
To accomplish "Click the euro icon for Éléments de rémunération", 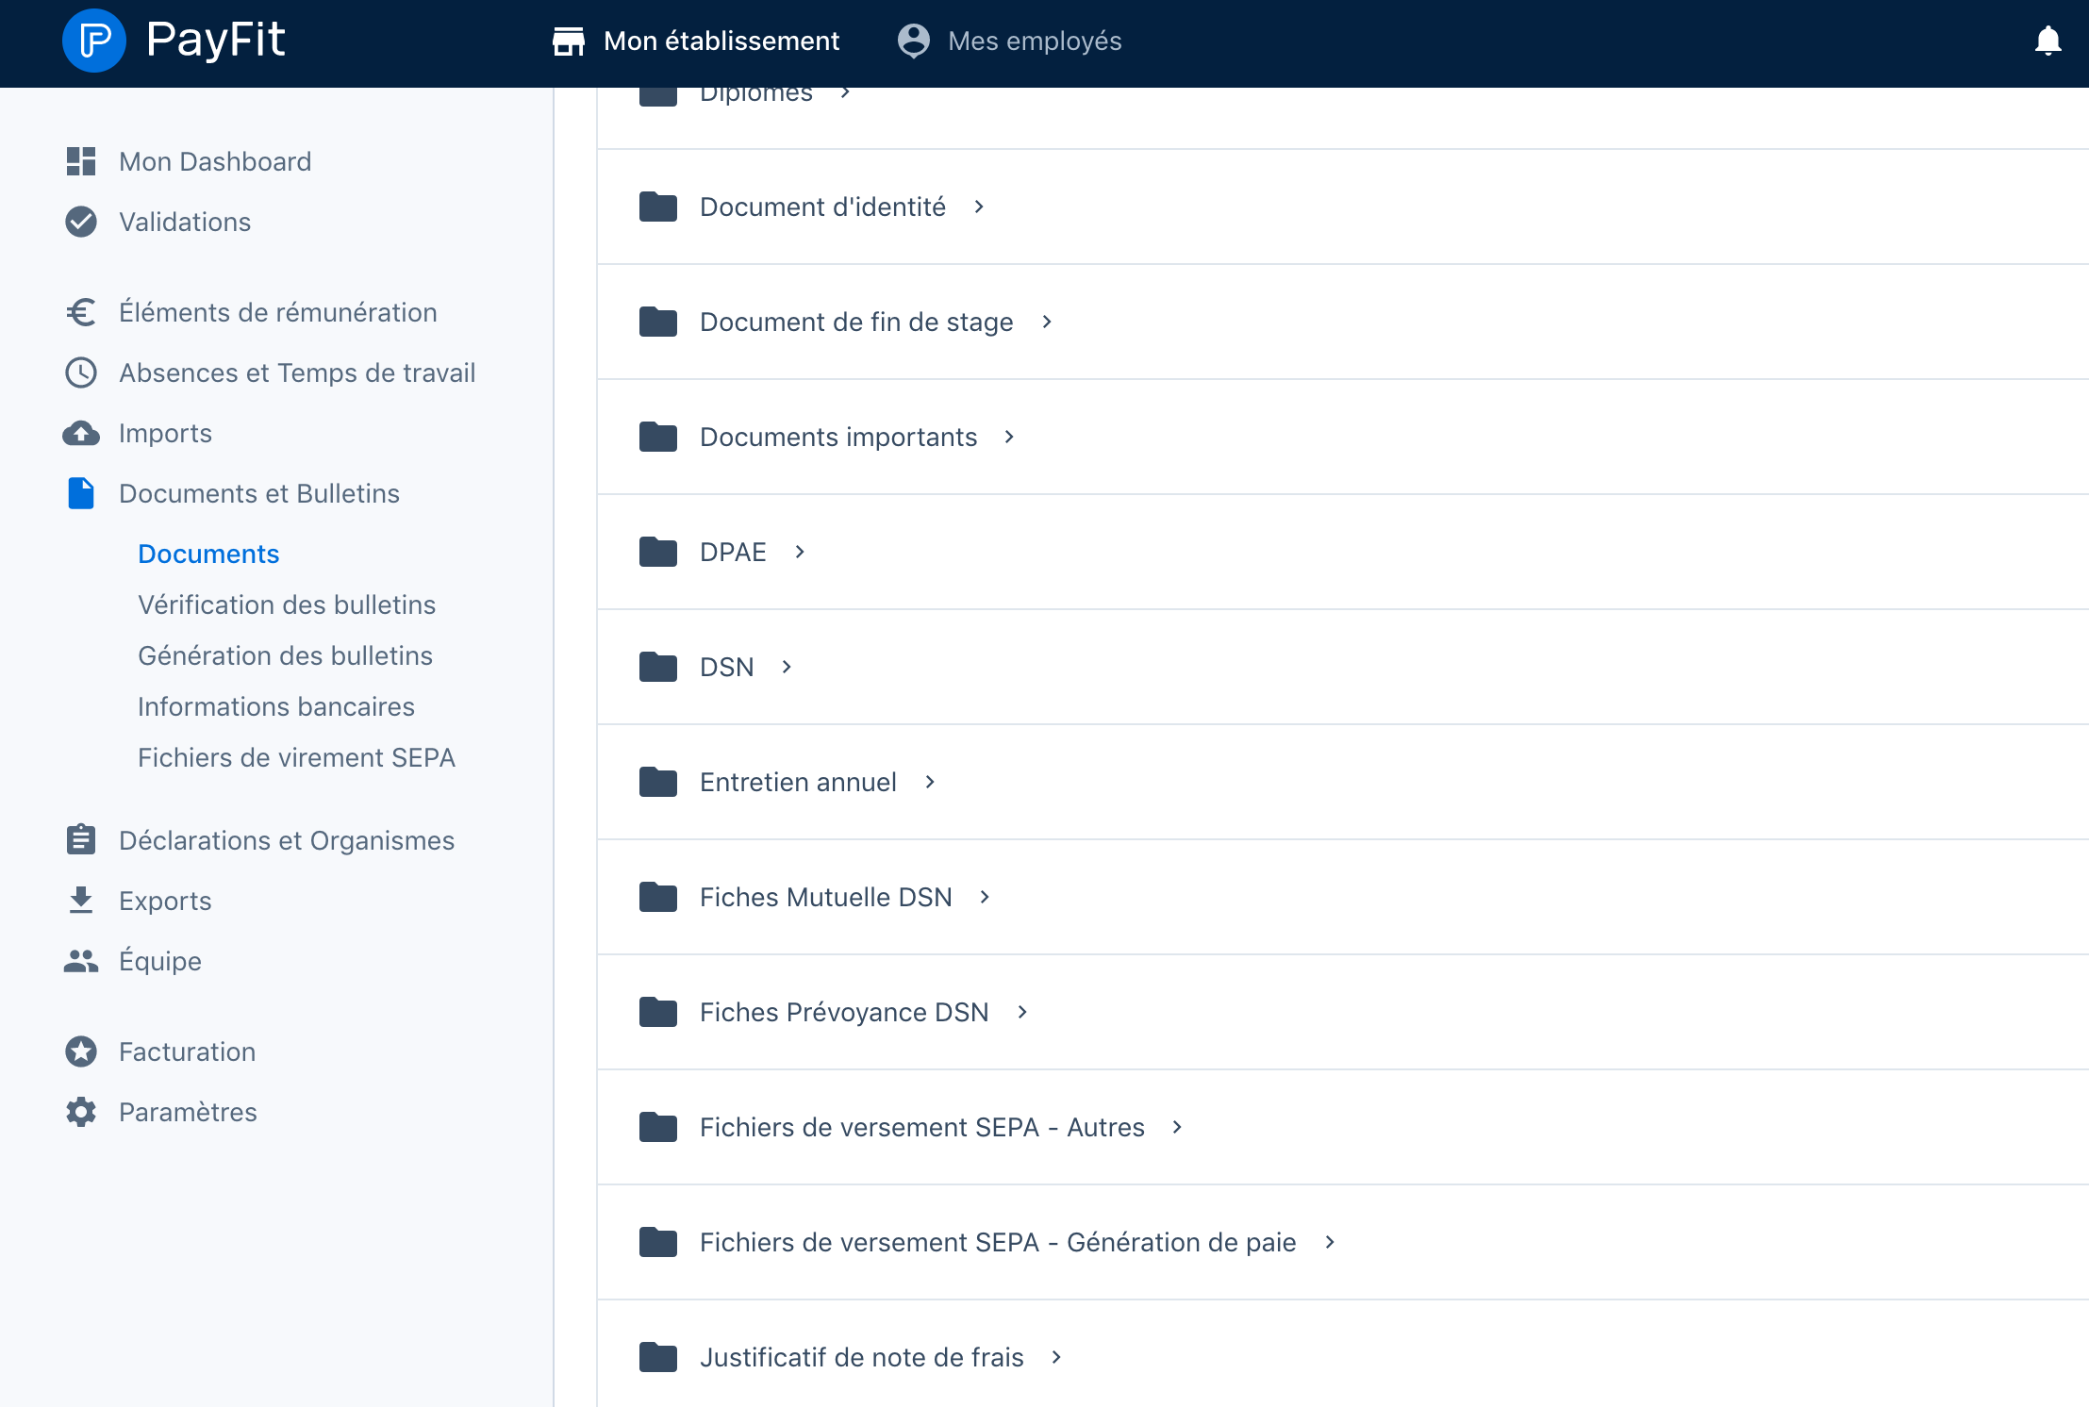I will (81, 312).
